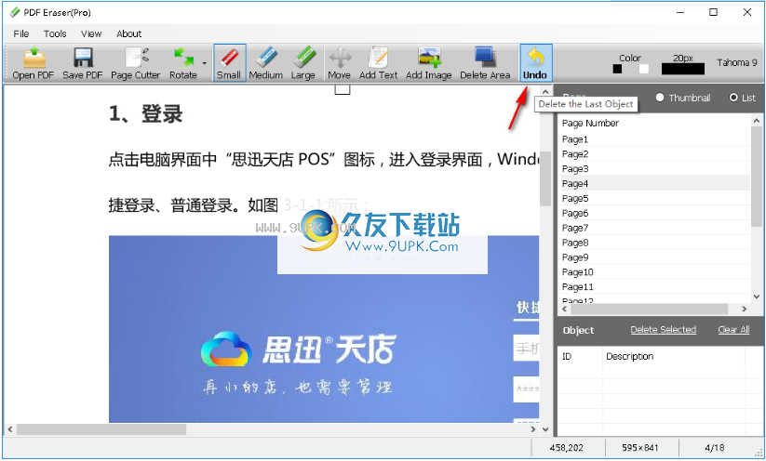
Task: Select the Small eraser tool
Action: [x=229, y=63]
